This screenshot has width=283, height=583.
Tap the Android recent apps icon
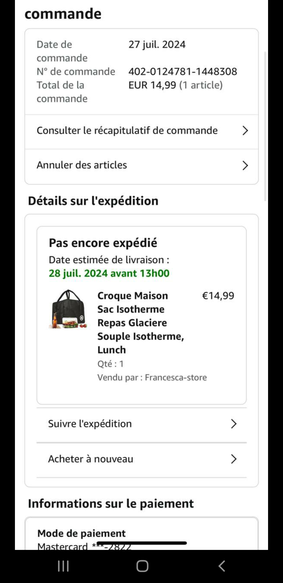point(63,566)
